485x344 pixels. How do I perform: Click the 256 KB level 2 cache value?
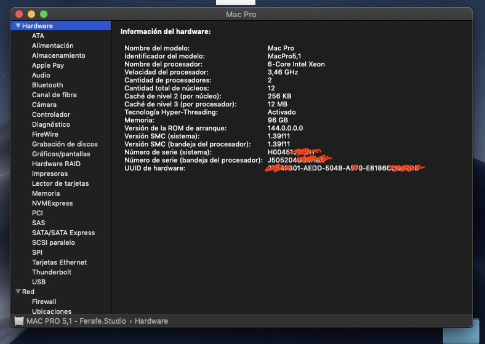click(x=279, y=96)
